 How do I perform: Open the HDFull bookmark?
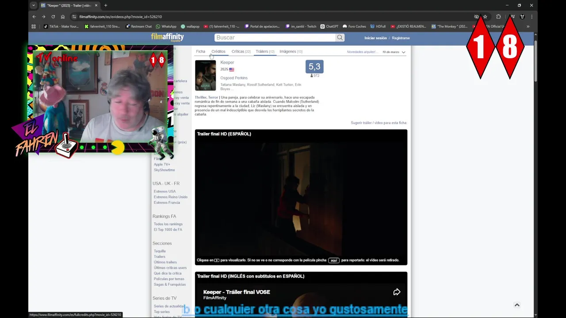[x=378, y=26]
